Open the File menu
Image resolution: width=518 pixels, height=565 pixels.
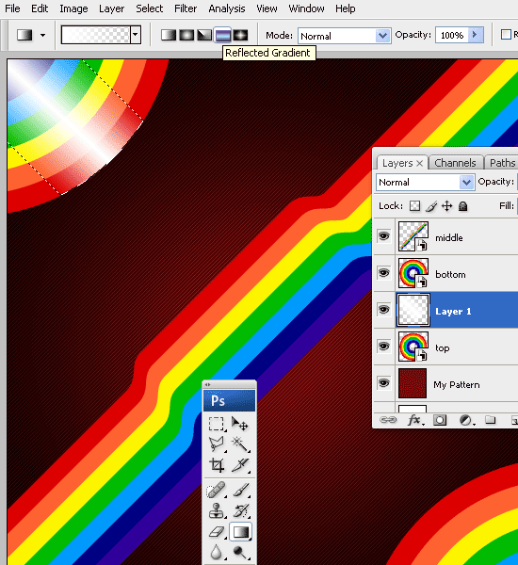tap(12, 8)
